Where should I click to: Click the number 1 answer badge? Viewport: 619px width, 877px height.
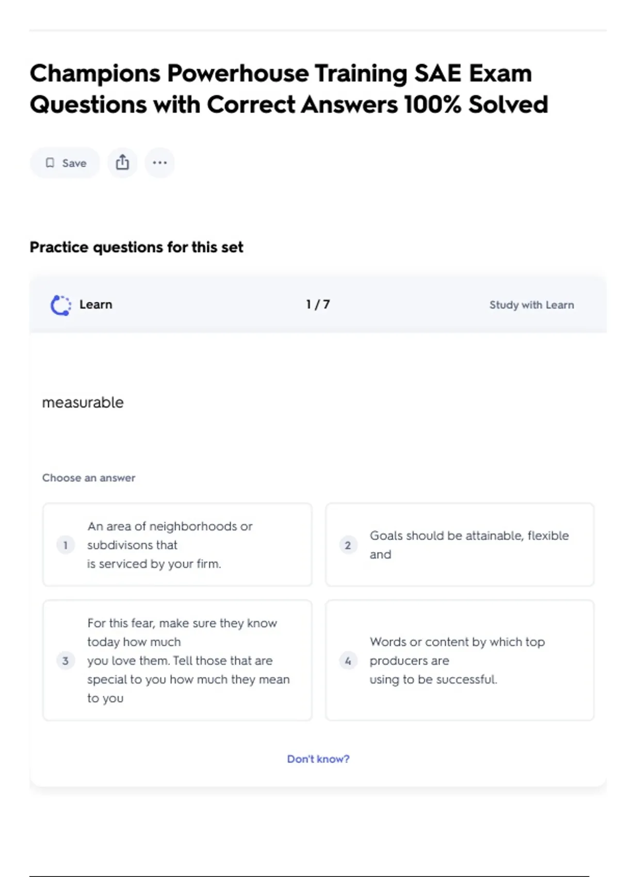pyautogui.click(x=66, y=545)
